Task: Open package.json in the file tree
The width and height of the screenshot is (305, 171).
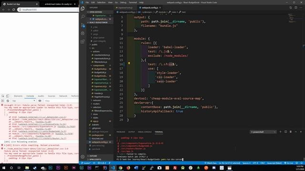Action: pyautogui.click(x=97, y=135)
